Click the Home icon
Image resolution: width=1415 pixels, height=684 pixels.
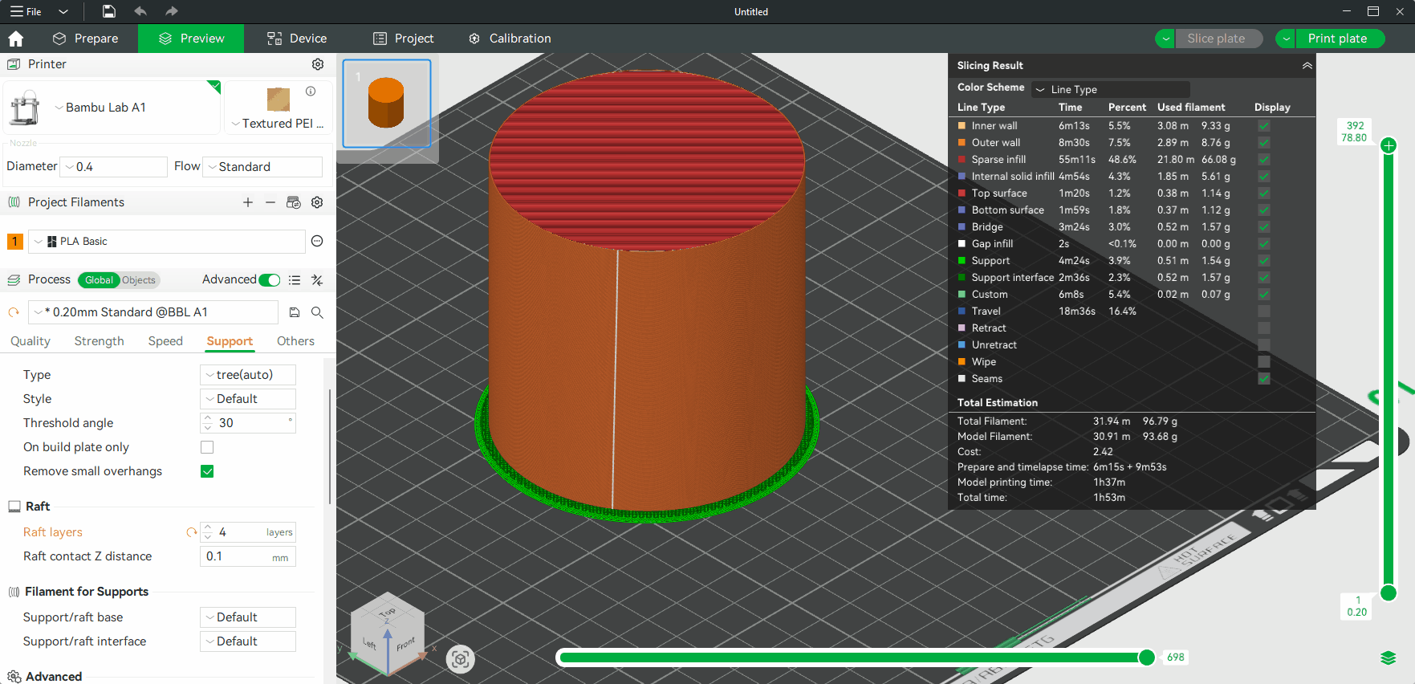point(15,39)
